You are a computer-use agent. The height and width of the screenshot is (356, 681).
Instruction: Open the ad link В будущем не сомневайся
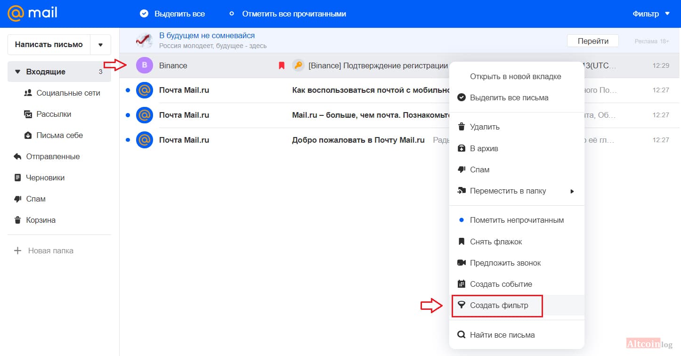207,36
